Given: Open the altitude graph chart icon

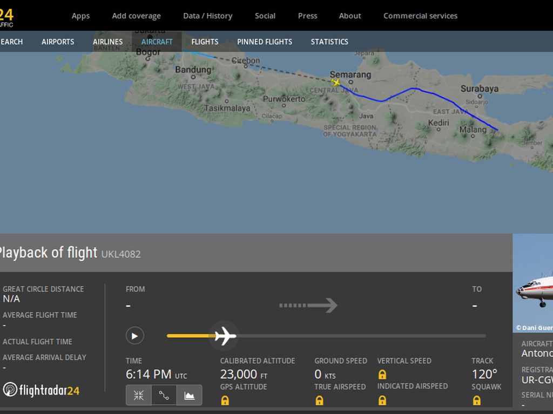Looking at the screenshot, I should coord(190,395).
